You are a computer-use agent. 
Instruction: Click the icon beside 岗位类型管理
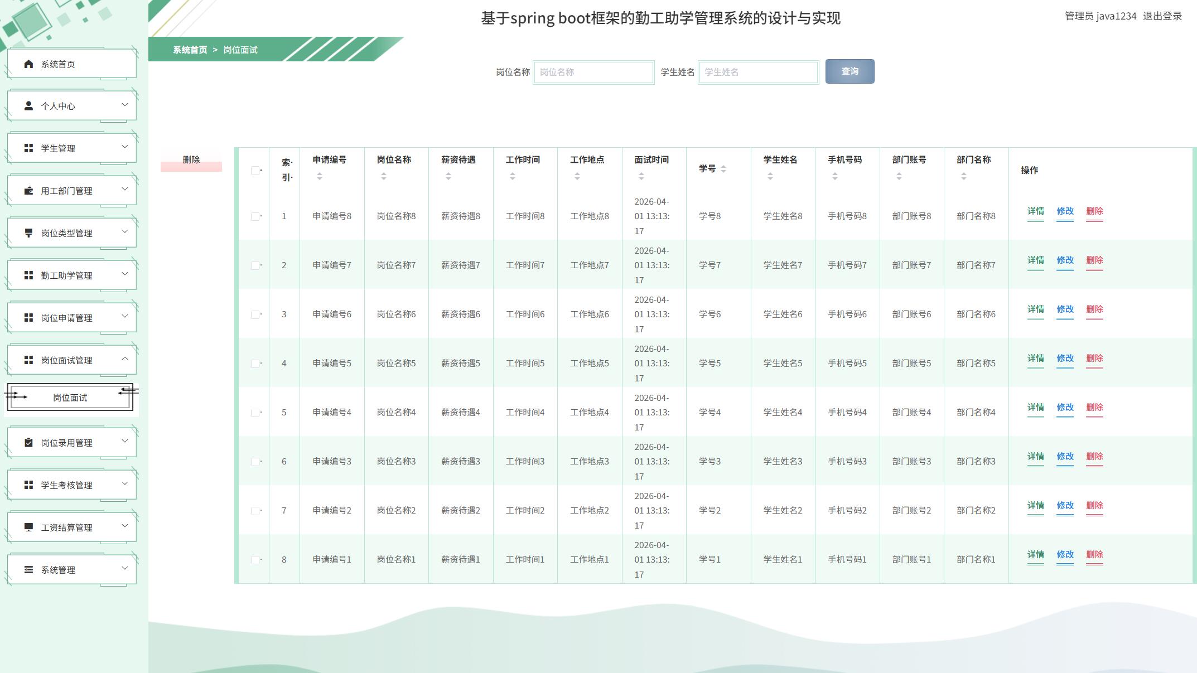click(x=28, y=233)
